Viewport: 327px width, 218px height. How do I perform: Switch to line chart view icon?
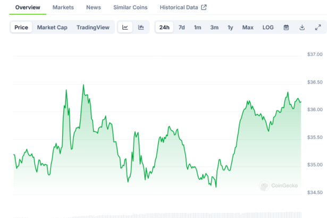[125, 27]
